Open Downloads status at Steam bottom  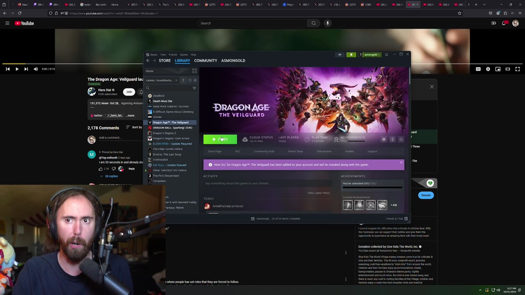pos(275,219)
